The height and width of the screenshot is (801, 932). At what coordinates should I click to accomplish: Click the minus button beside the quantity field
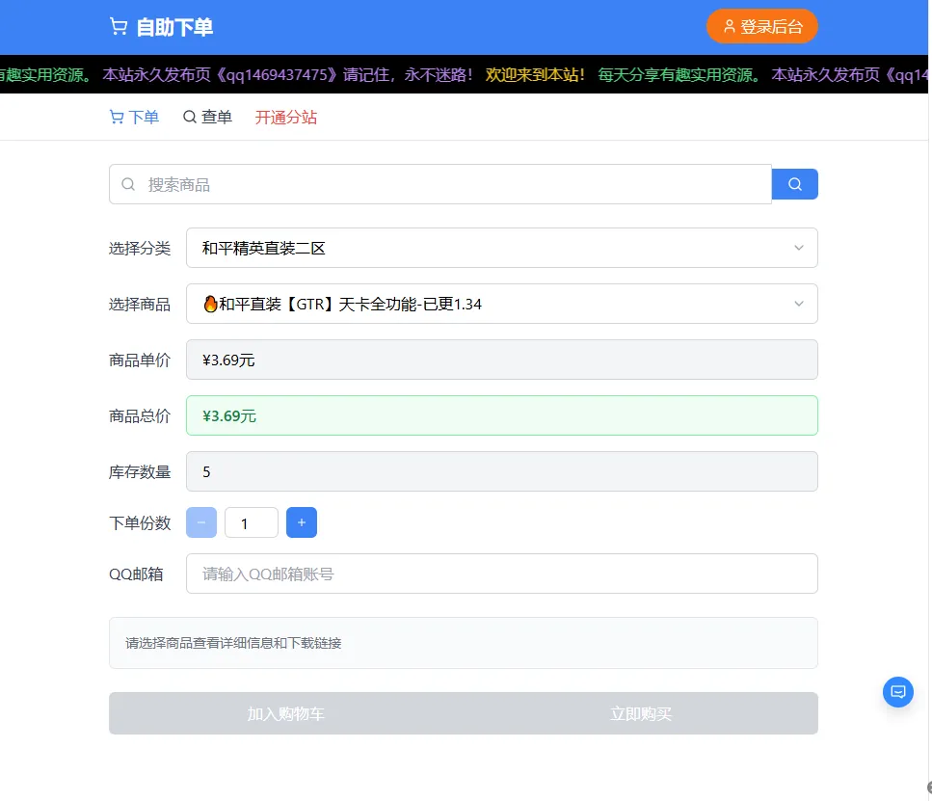[201, 522]
